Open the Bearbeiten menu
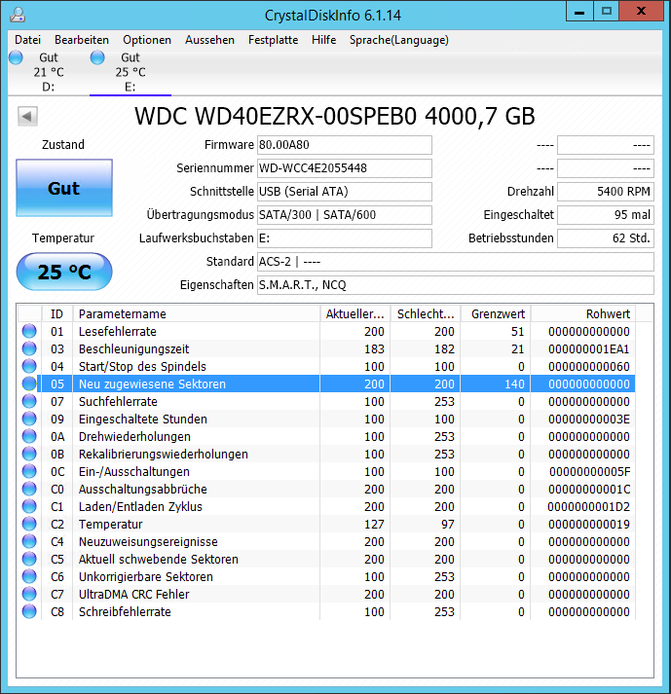 click(82, 40)
